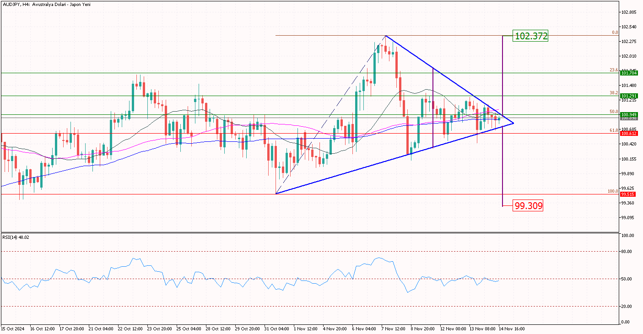This screenshot has width=643, height=334.
Task: Click the 102.805 price axis value
Action: point(629,12)
